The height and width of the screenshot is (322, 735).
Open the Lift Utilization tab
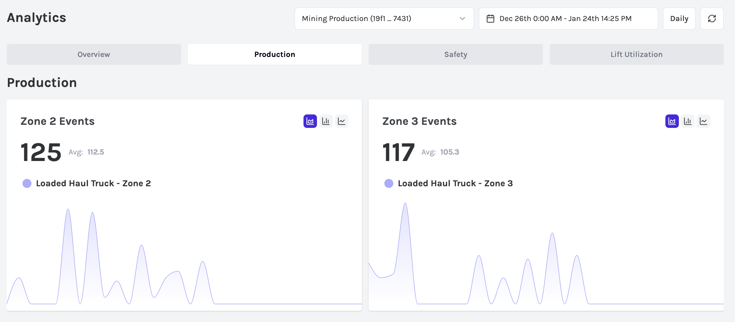pyautogui.click(x=636, y=54)
